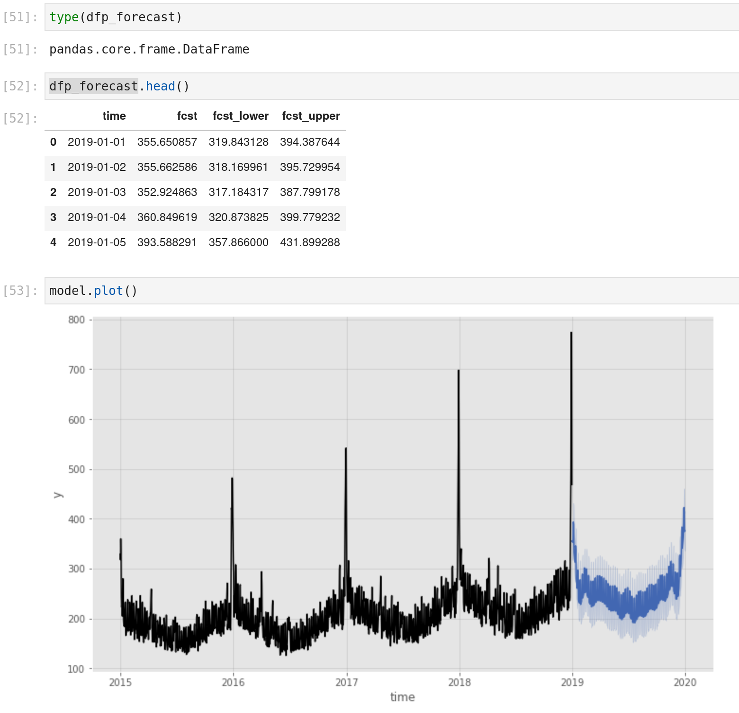The image size is (739, 713).
Task: Click the fcst value 393.588291
Action: click(167, 242)
